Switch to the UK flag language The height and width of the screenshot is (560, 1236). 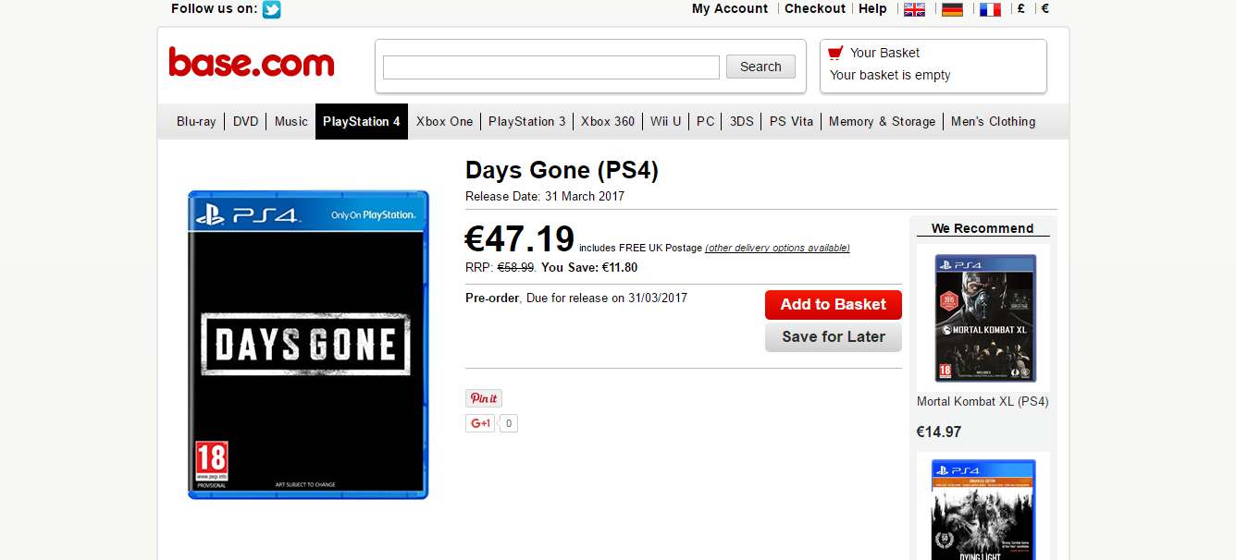[914, 9]
